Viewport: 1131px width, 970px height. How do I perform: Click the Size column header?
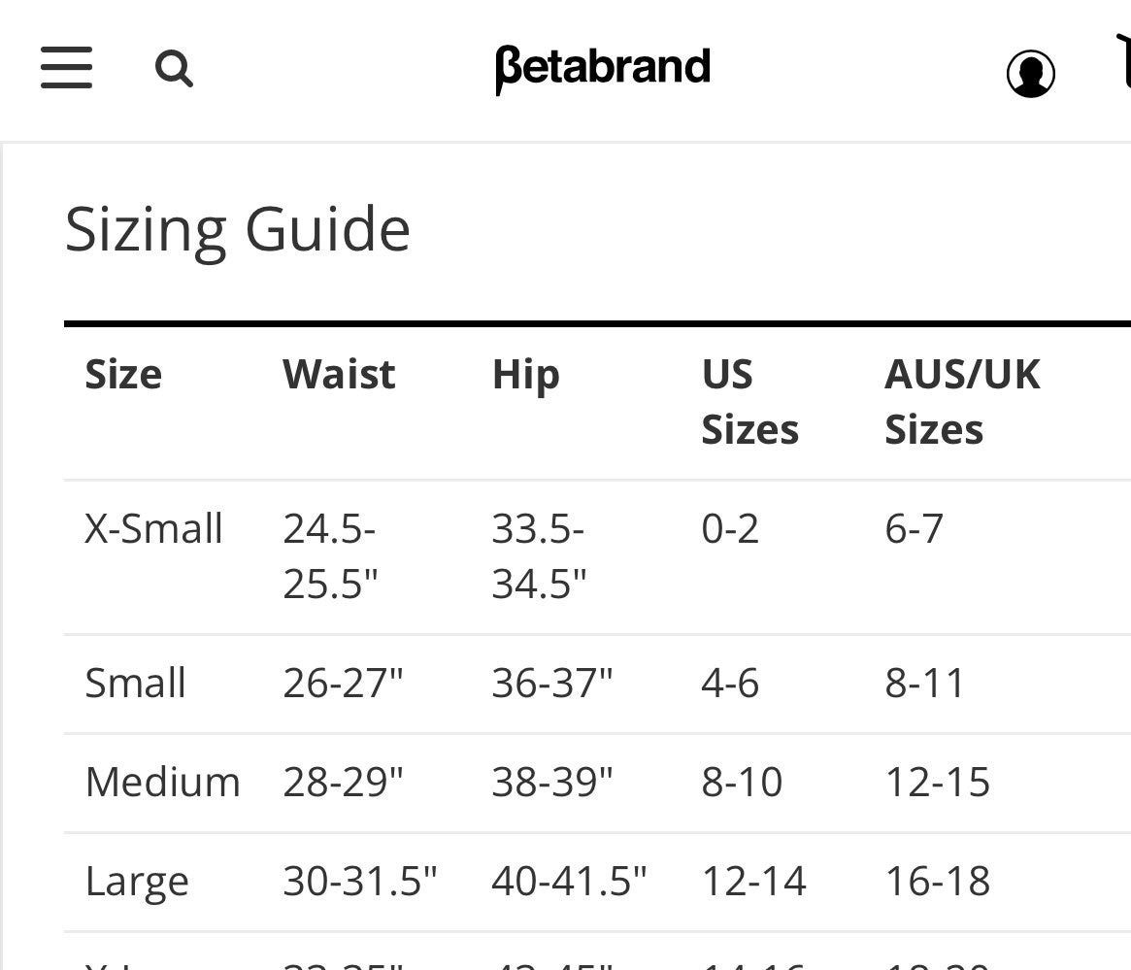click(123, 374)
